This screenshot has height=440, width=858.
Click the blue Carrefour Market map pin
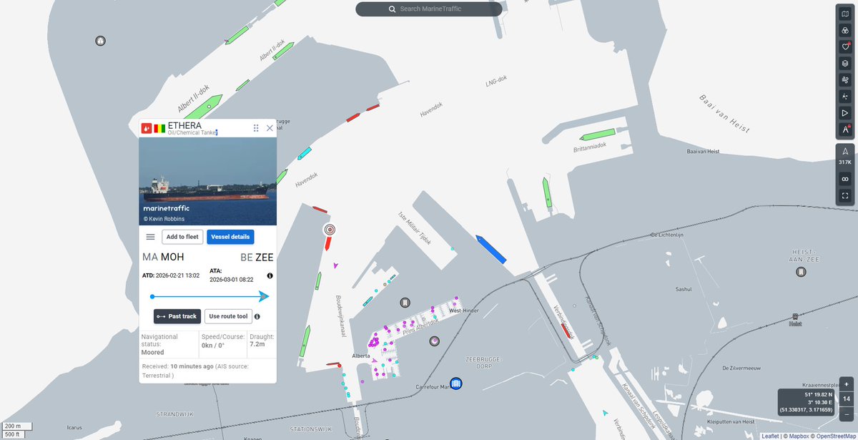456,383
